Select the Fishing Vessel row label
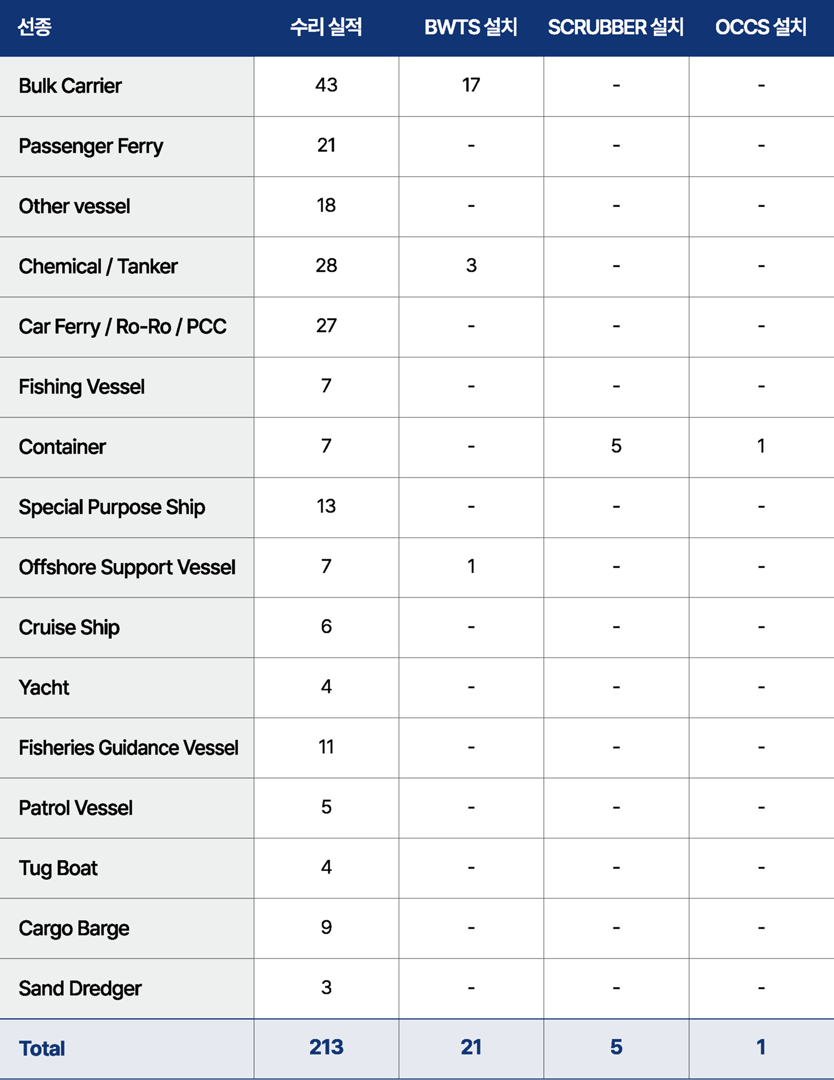The image size is (834, 1080). click(82, 386)
